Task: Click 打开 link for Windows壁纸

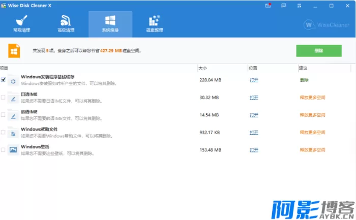Action: [x=254, y=150]
